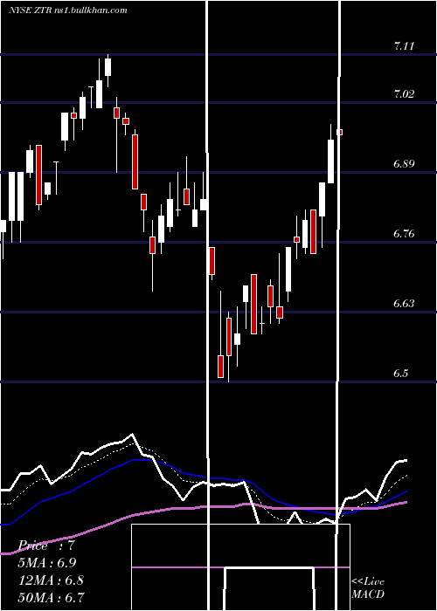Click the 6.5 price level label
This screenshot has height=611, width=437.
[x=401, y=374]
